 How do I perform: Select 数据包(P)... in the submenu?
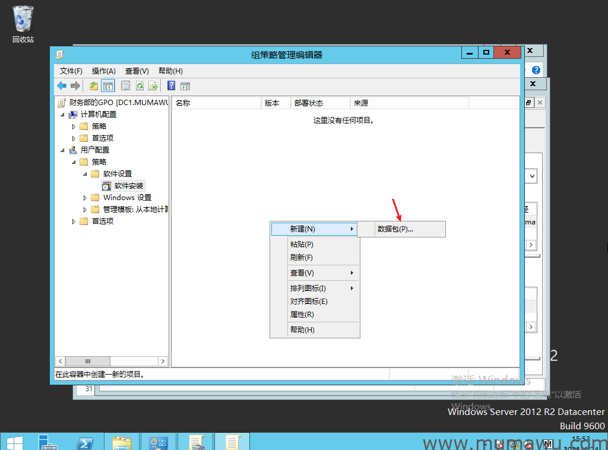[395, 229]
